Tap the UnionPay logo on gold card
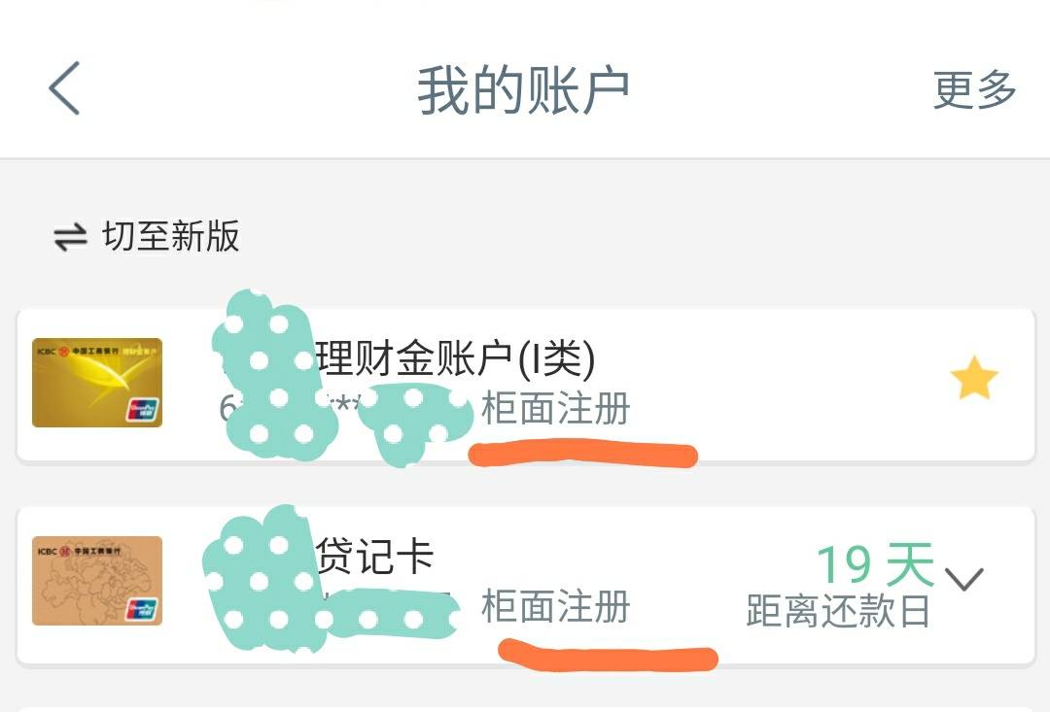Image resolution: width=1050 pixels, height=712 pixels. [142, 409]
